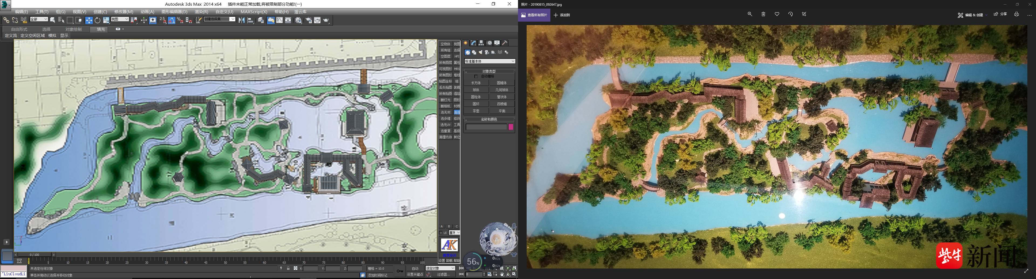
Task: Open the 标准基本体 category dropdown
Action: point(490,61)
